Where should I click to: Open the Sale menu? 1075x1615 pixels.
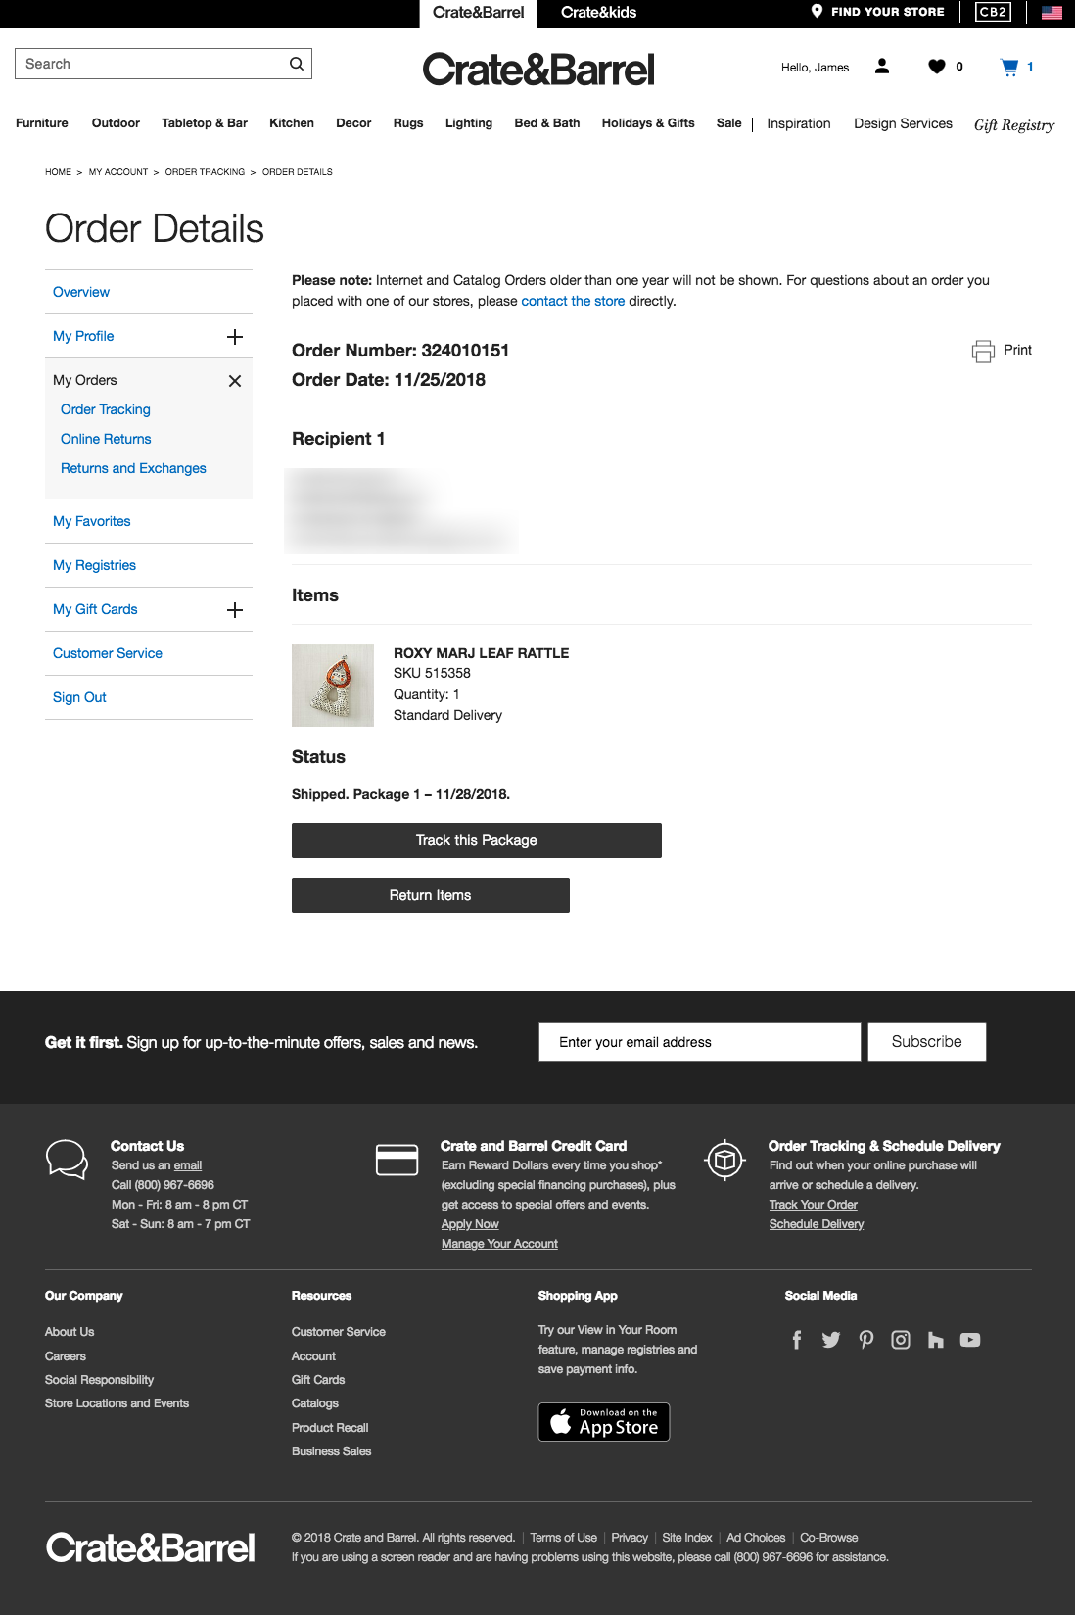[729, 123]
